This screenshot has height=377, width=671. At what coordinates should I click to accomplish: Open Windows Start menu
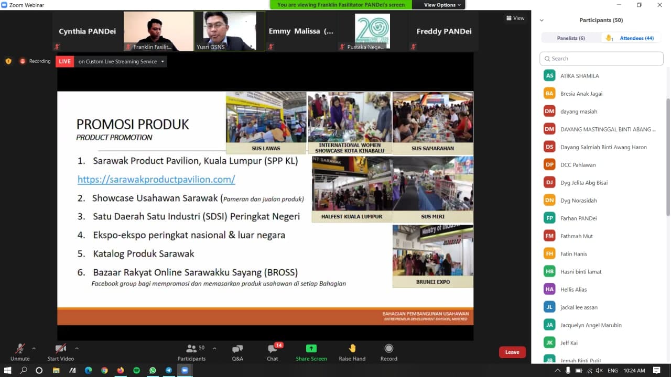pos(8,370)
